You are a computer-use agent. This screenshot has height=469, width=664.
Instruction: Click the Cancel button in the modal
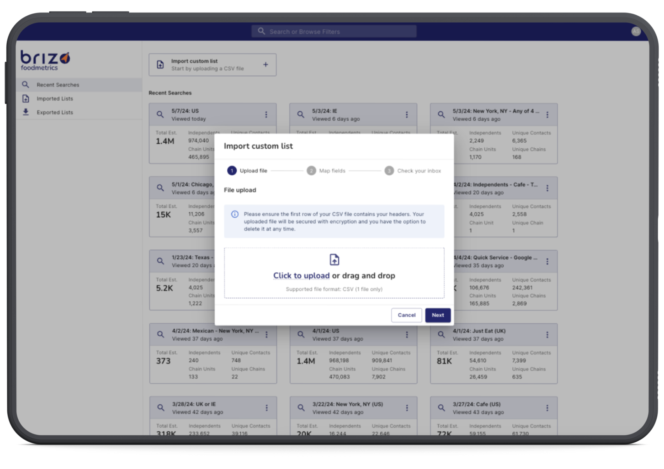click(x=406, y=315)
